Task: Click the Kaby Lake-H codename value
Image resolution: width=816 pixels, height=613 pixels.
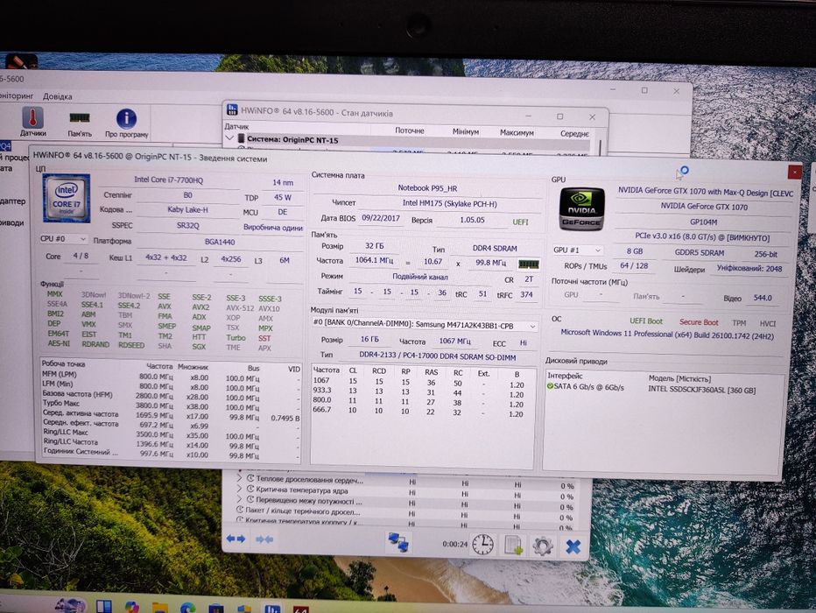Action: coord(187,209)
